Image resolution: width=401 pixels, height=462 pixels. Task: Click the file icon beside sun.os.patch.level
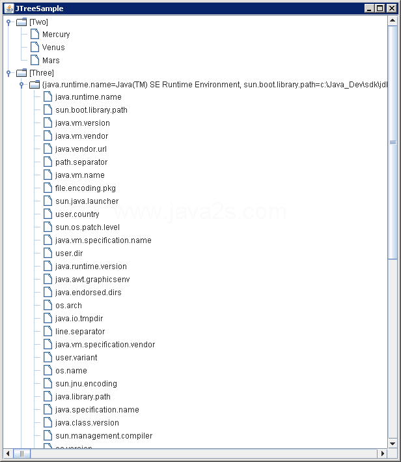pyautogui.click(x=48, y=227)
